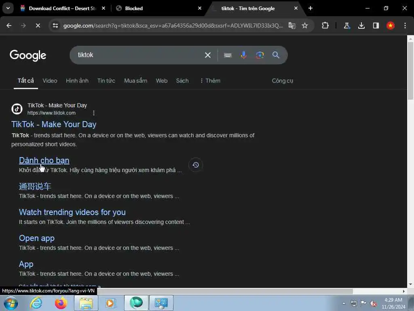Screen dimensions: 414x311
Task: Select the Tất cả search filter
Action: [25, 81]
